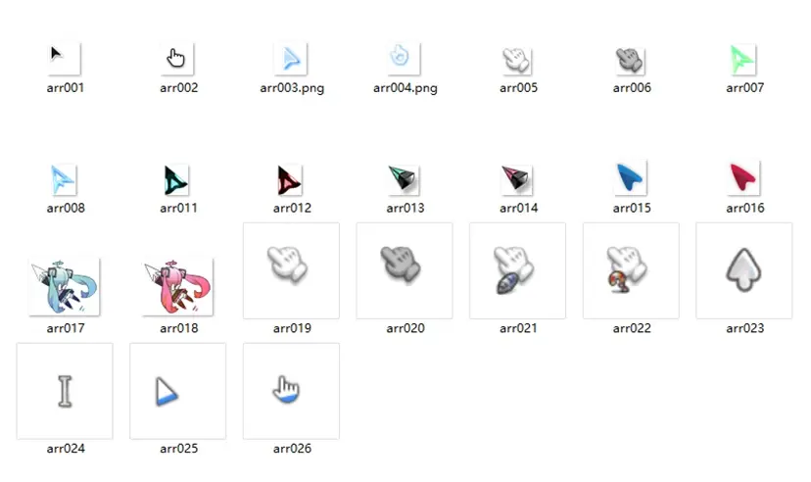
Task: Select the arr003.png light blue arrow
Action: (291, 59)
